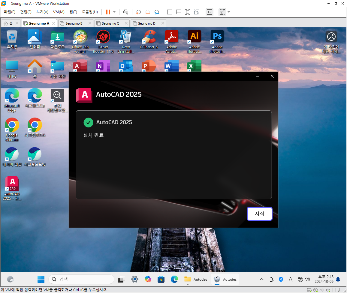Open Office Tab Center shortcut
The height and width of the screenshot is (293, 347).
click(x=80, y=42)
